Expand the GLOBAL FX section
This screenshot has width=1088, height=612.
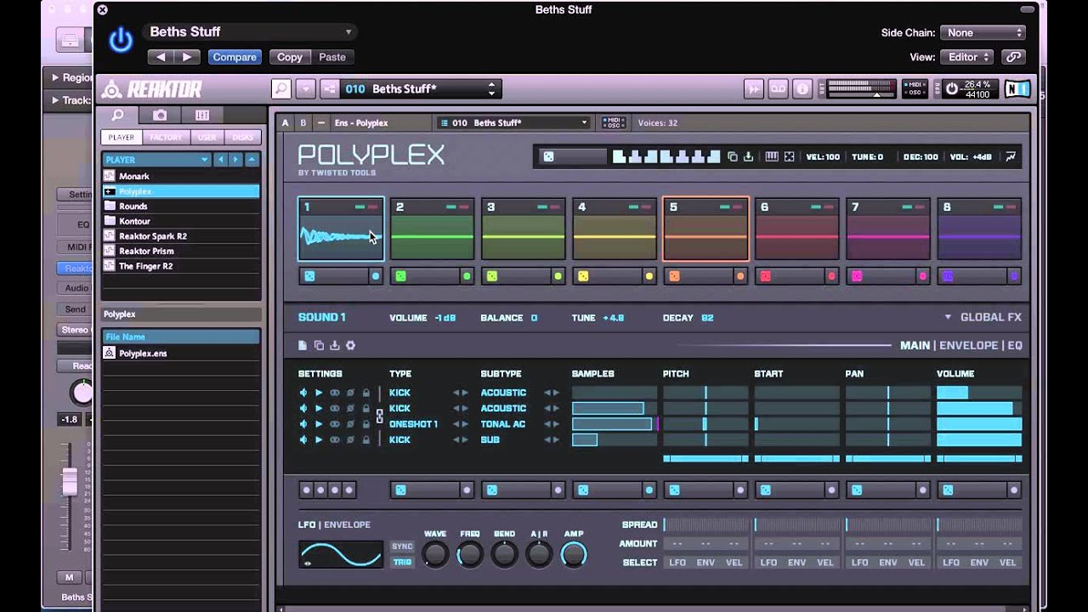983,317
